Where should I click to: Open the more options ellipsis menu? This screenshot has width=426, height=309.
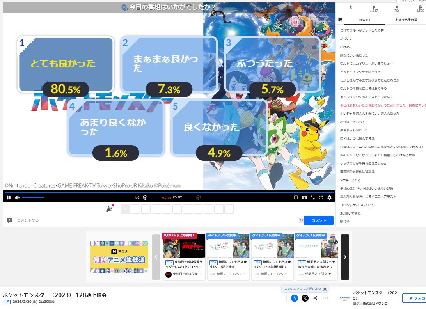(326, 298)
